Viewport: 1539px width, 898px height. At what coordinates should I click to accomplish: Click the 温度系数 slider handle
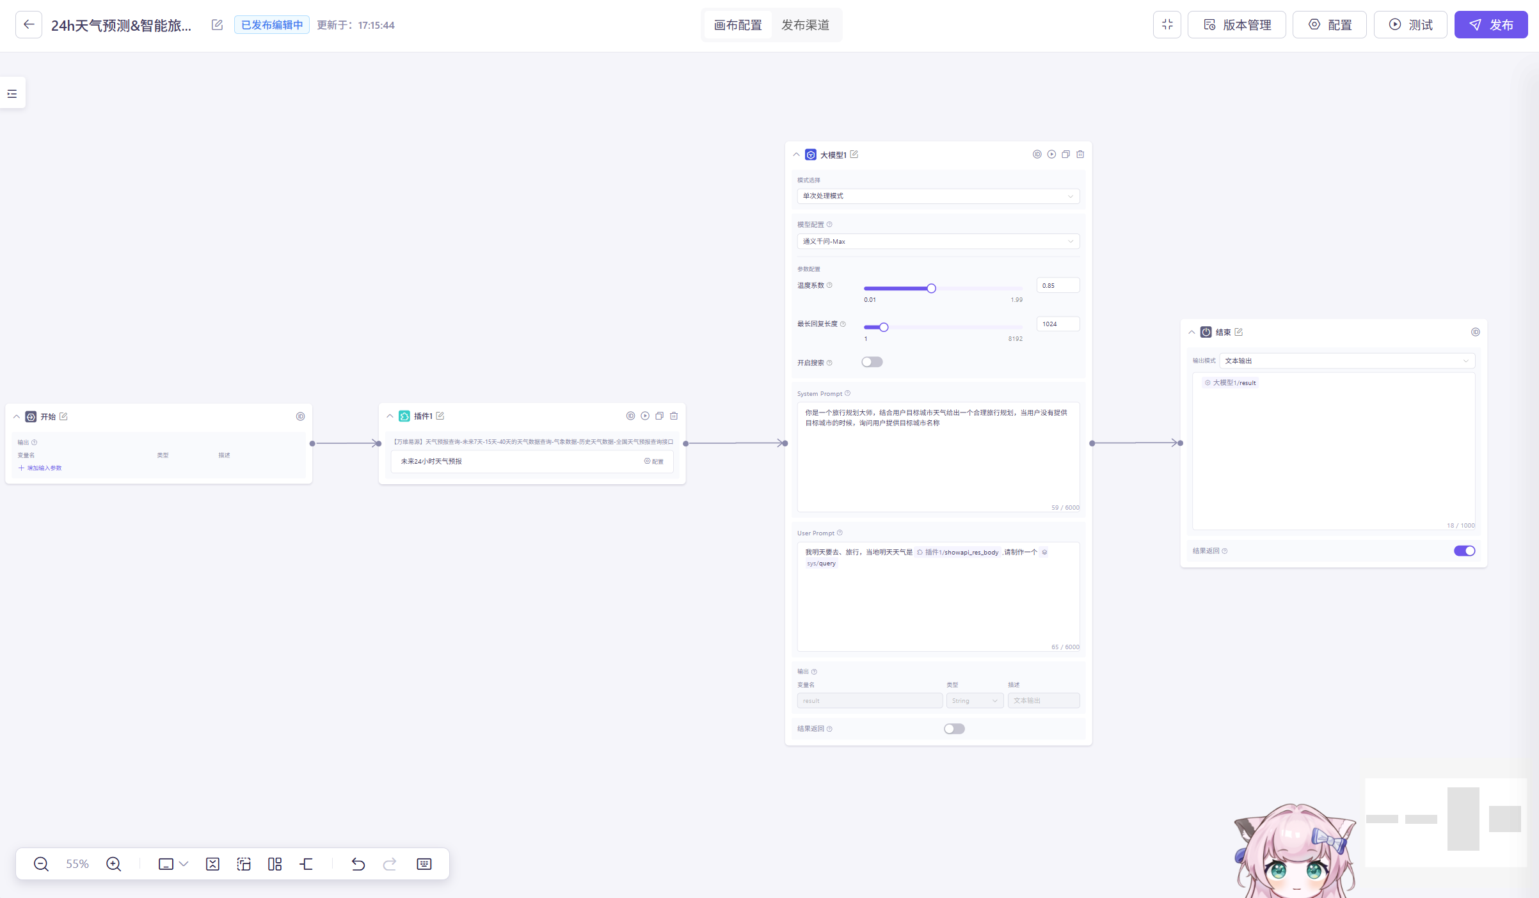point(931,288)
